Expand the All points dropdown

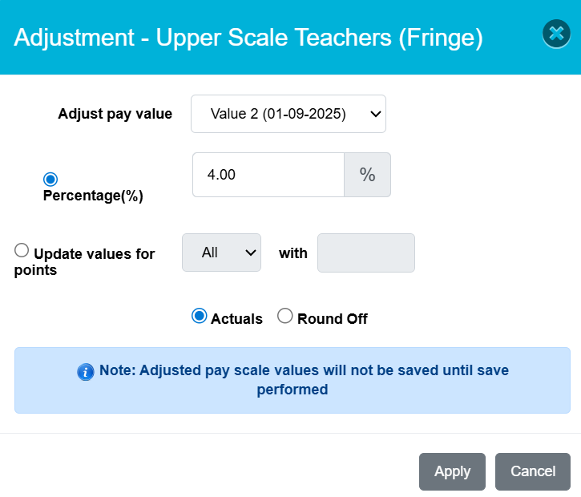[x=221, y=253]
